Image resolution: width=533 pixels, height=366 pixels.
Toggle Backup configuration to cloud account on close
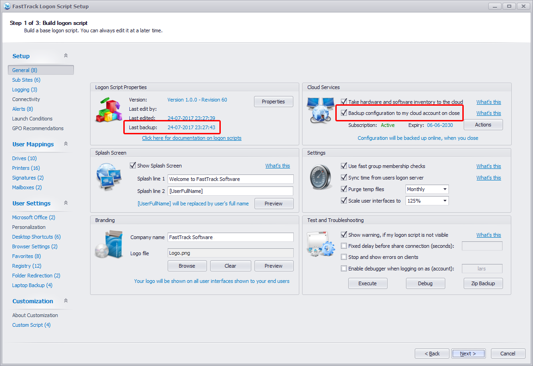coord(344,113)
